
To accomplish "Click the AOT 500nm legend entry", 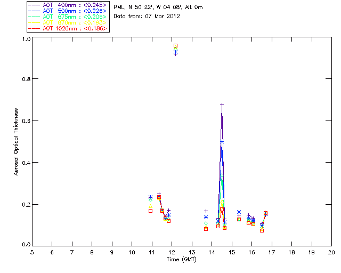I will click(67, 11).
